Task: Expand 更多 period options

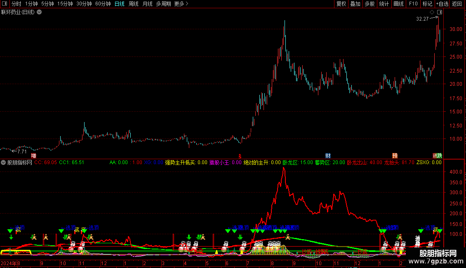Action: click(x=181, y=4)
